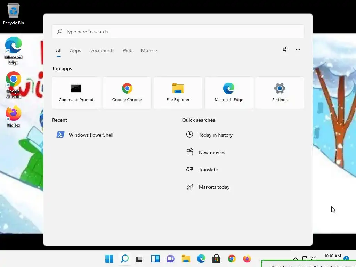This screenshot has height=267, width=356.
Task: Open Settings tile in Top apps
Action: 280,93
